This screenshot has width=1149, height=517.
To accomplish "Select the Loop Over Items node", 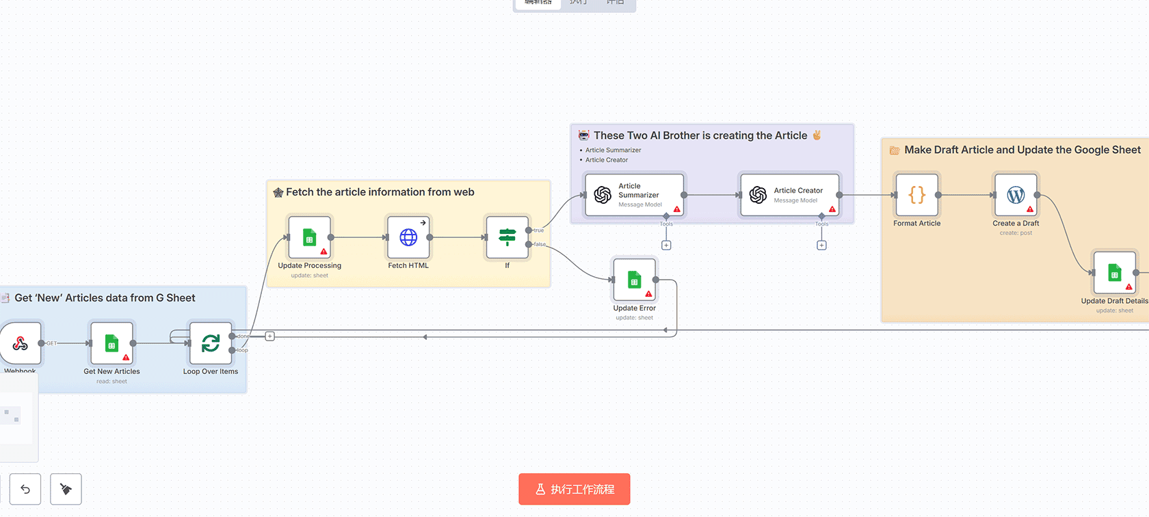I will [211, 343].
